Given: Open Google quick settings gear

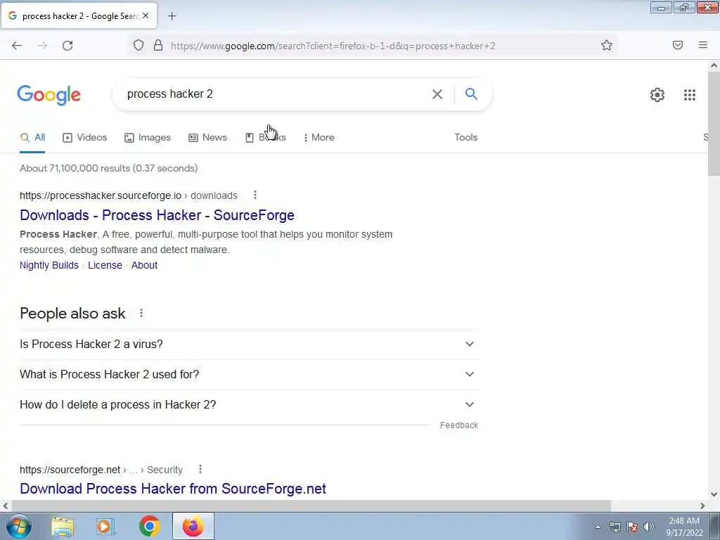Looking at the screenshot, I should (657, 95).
